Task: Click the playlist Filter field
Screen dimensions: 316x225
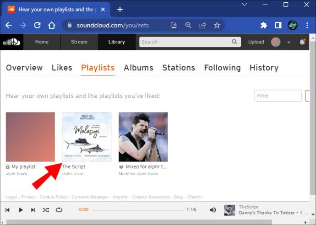Action: [x=278, y=96]
